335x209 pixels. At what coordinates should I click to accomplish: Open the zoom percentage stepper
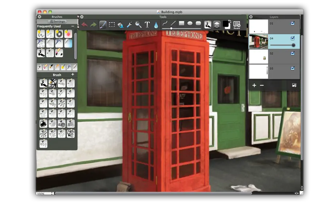point(52,193)
